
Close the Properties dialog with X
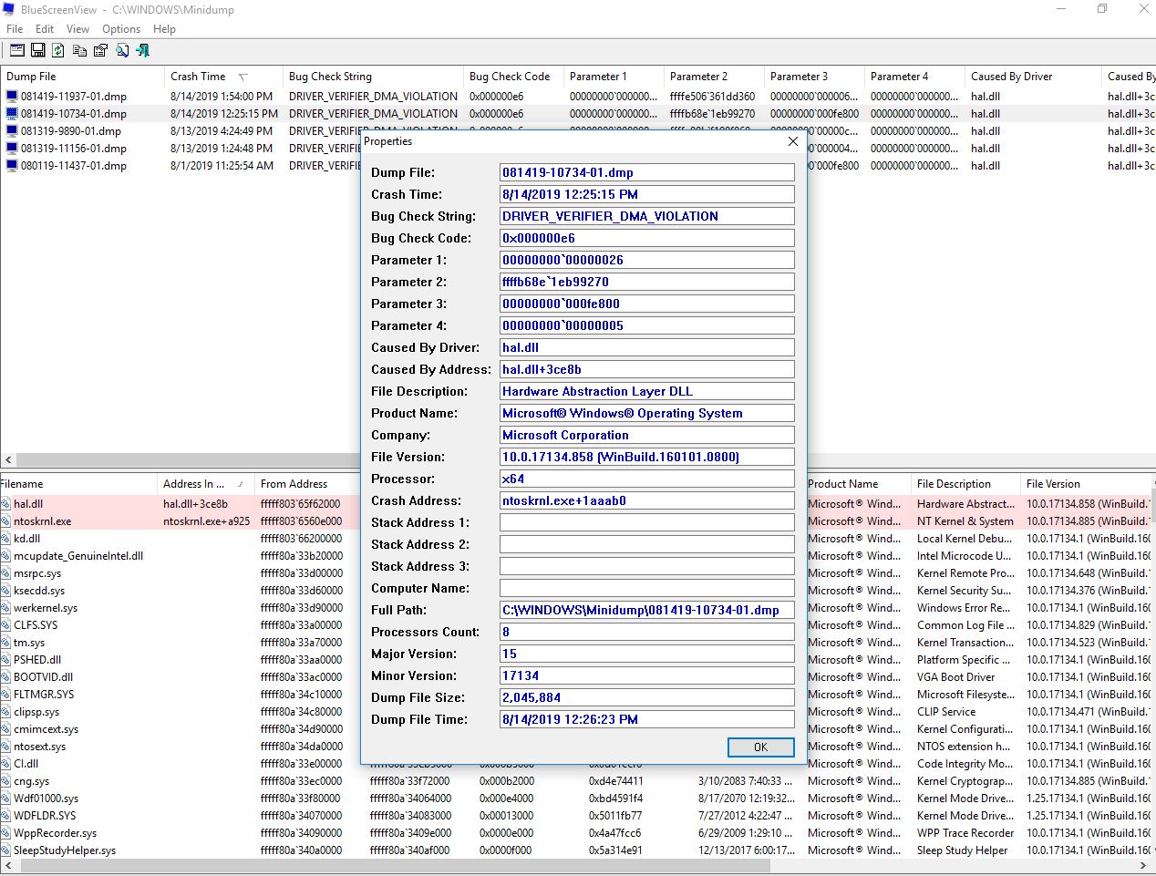pyautogui.click(x=792, y=141)
